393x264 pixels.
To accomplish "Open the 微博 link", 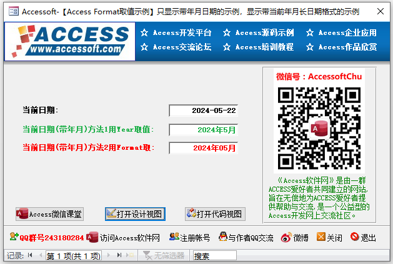I will point(301,237).
